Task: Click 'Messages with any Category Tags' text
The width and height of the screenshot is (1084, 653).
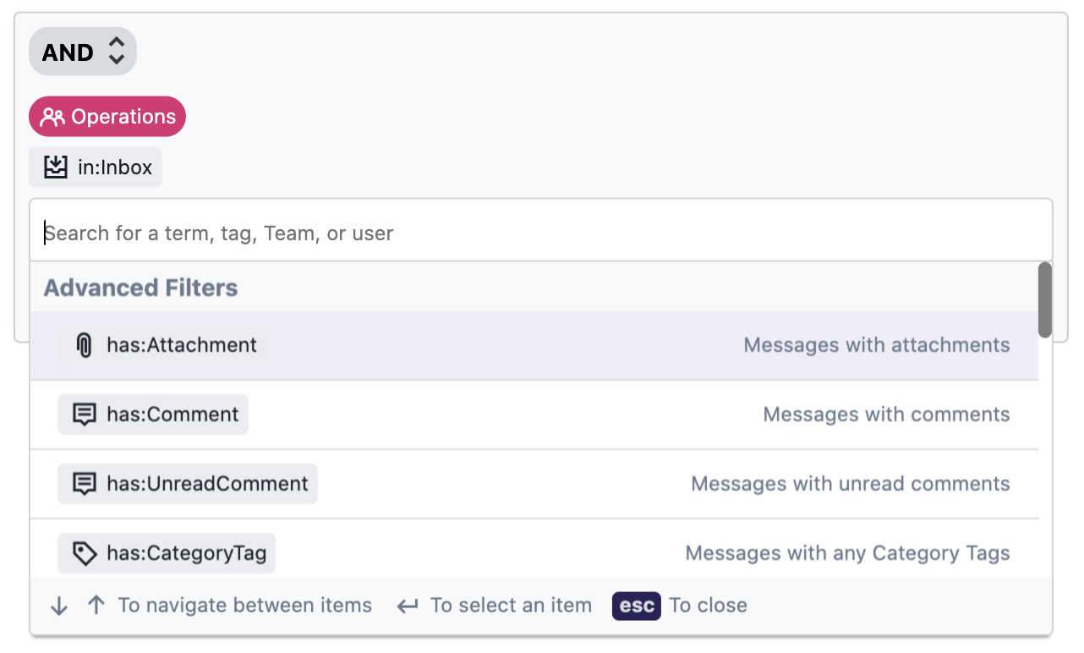Action: click(x=847, y=553)
